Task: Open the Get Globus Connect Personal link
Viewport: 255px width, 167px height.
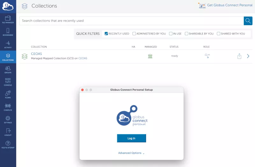Action: click(229, 5)
